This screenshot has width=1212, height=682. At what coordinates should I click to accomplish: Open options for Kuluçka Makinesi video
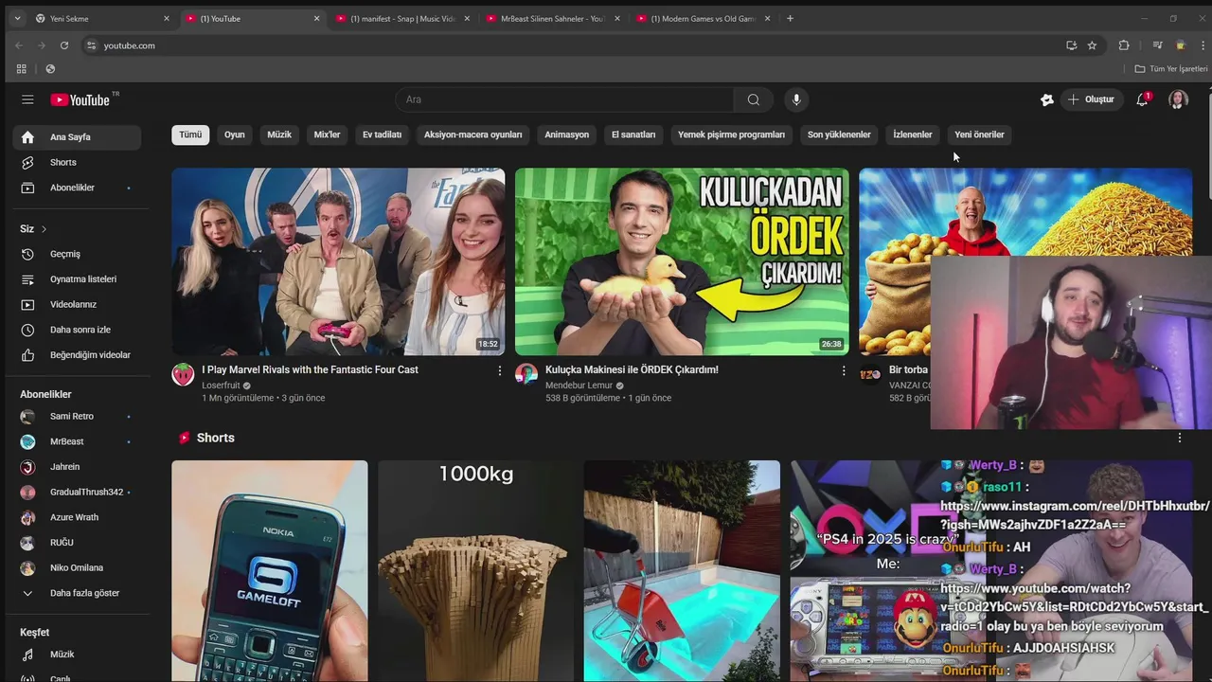[x=844, y=371]
